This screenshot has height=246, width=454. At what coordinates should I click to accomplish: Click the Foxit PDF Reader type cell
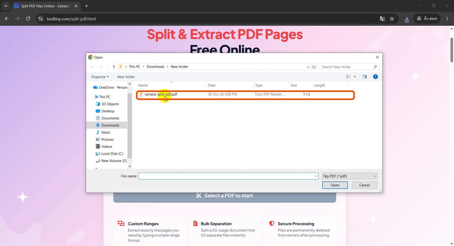tap(270, 94)
